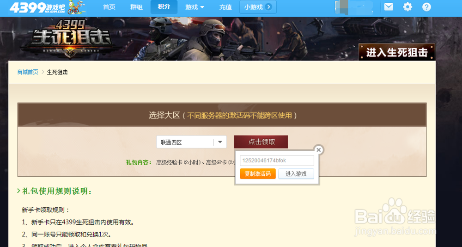Click the 小游戏 button

coord(258,7)
